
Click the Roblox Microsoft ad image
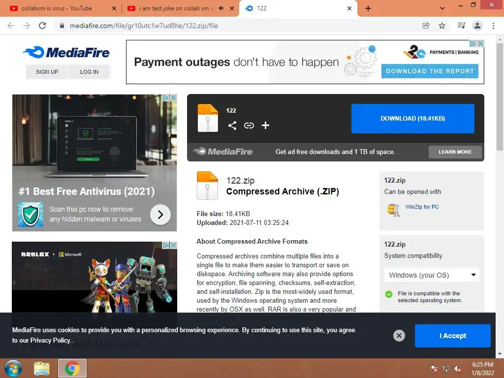point(94,277)
